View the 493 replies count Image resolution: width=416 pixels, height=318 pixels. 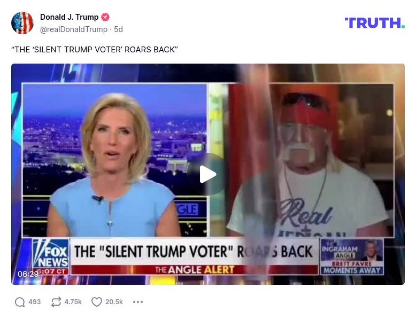(x=35, y=302)
